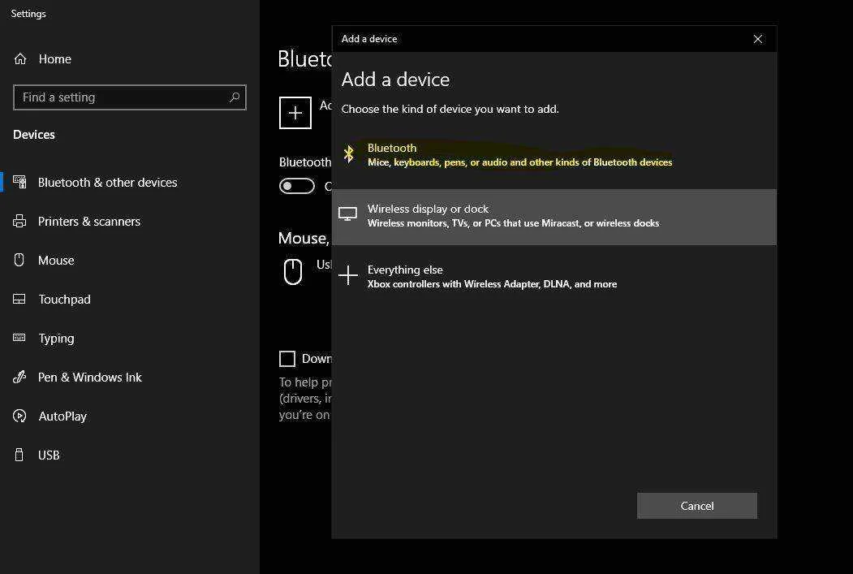Click the Home house icon
This screenshot has width=853, height=574.
(x=20, y=58)
